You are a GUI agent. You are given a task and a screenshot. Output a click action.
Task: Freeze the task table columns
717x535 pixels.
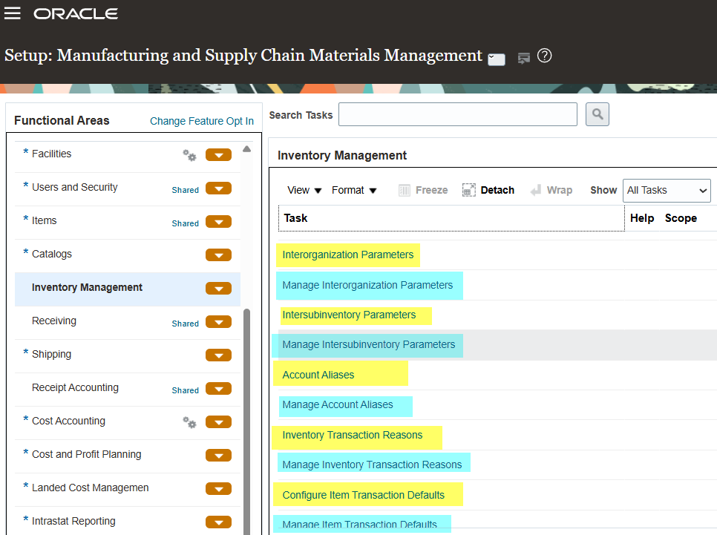coord(422,190)
